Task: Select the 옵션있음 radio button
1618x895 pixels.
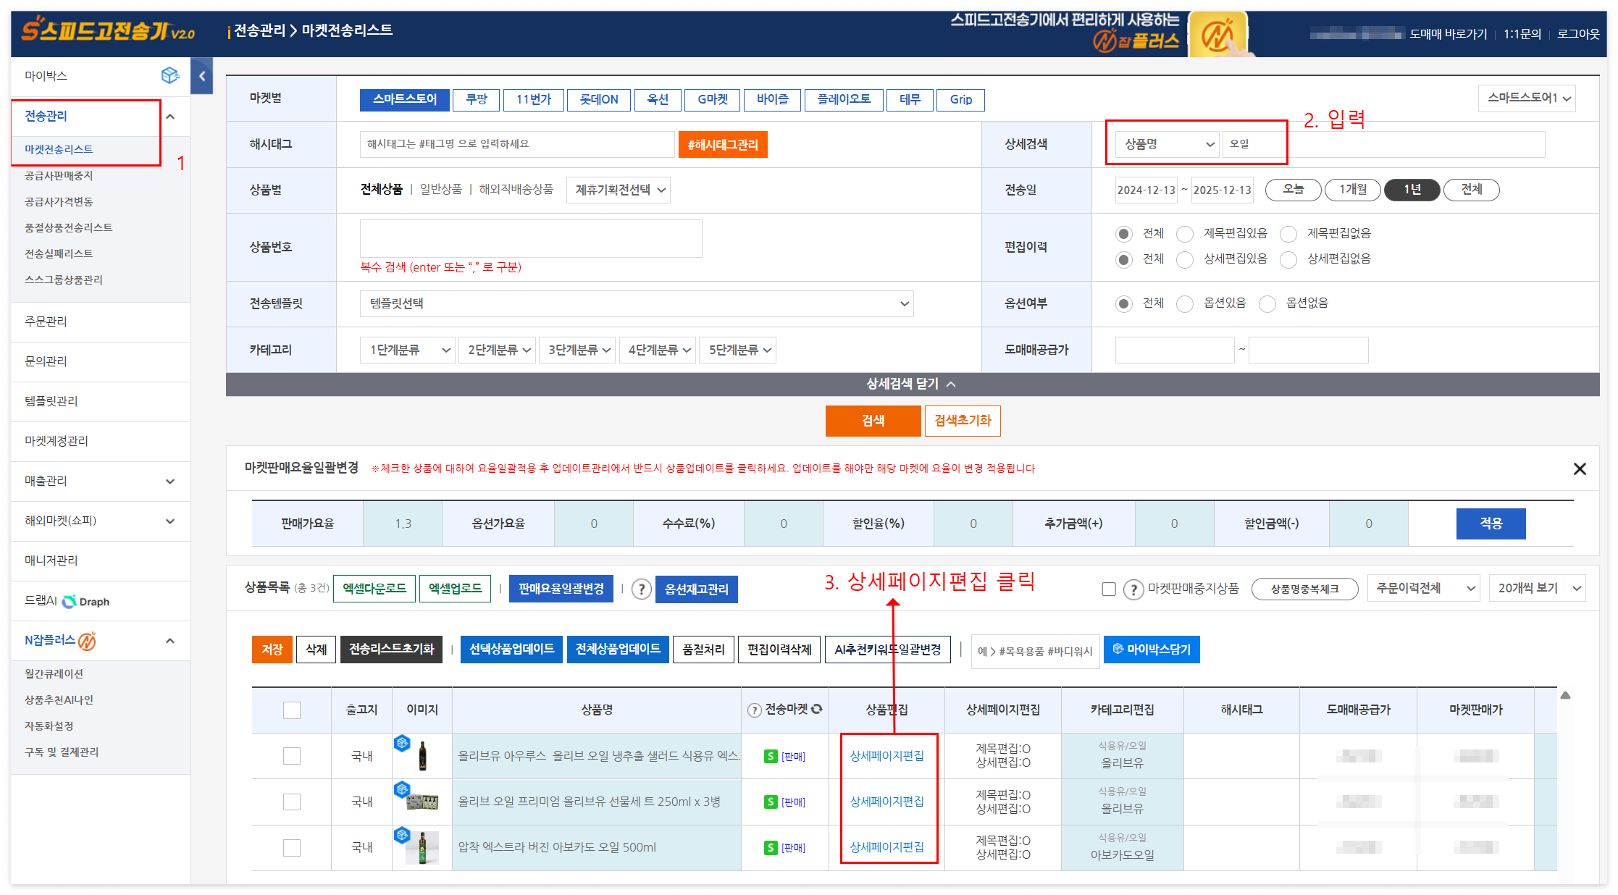Action: click(1185, 303)
